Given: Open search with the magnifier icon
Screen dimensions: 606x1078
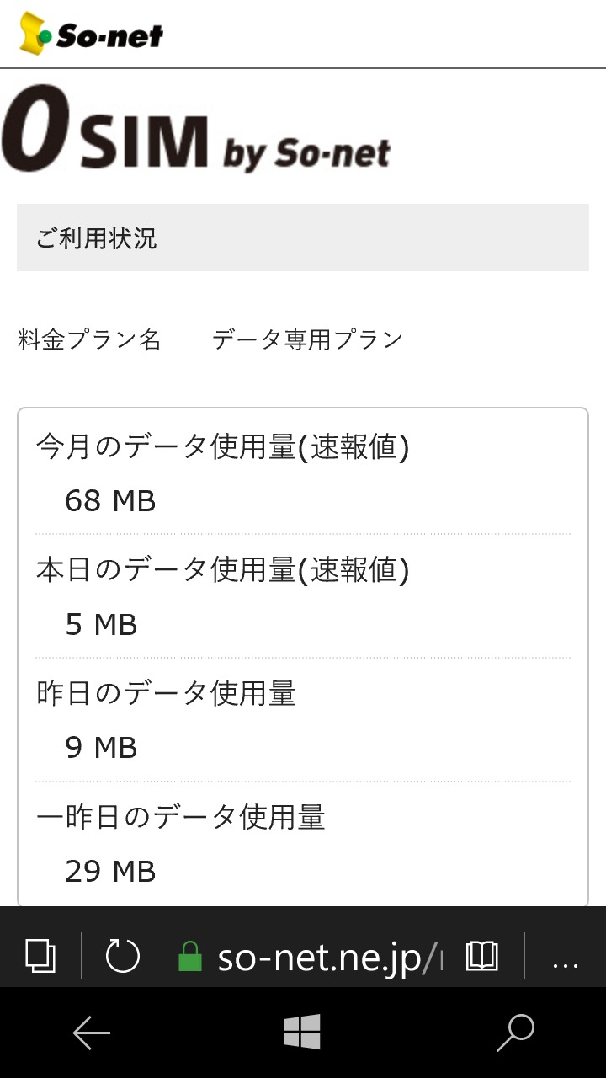Looking at the screenshot, I should [515, 1033].
